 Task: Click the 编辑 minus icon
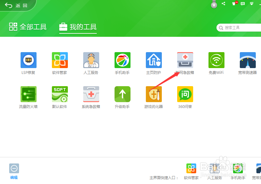[x=14, y=168]
